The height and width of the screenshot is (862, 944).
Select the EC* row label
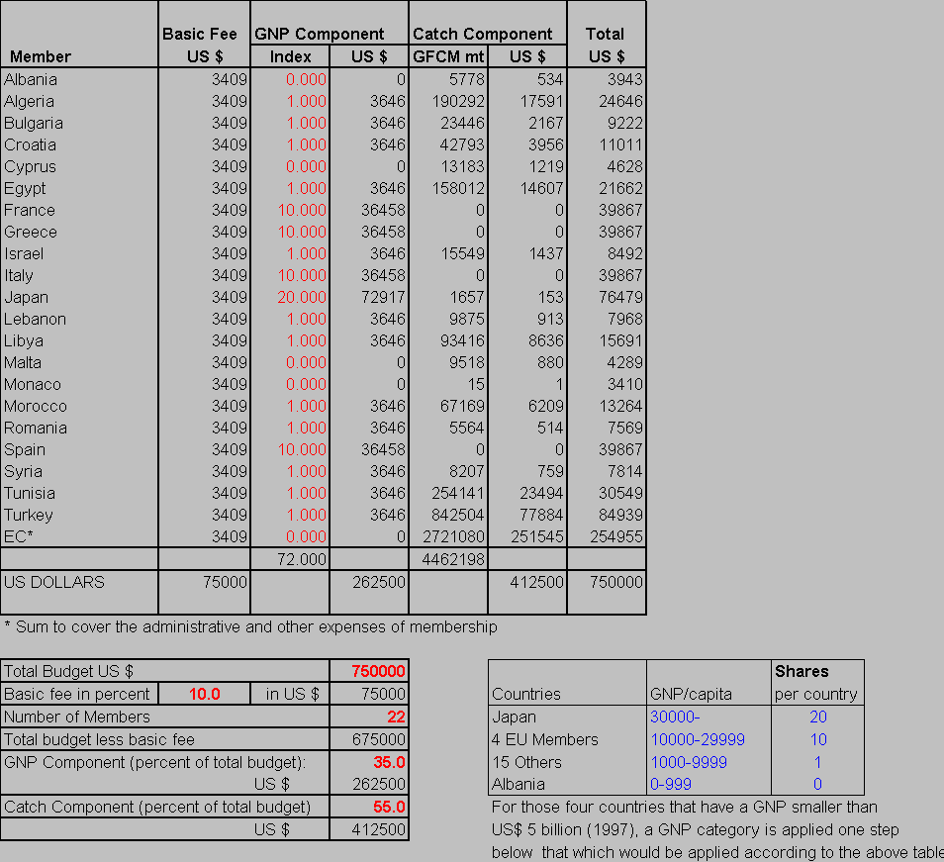[x=19, y=536]
